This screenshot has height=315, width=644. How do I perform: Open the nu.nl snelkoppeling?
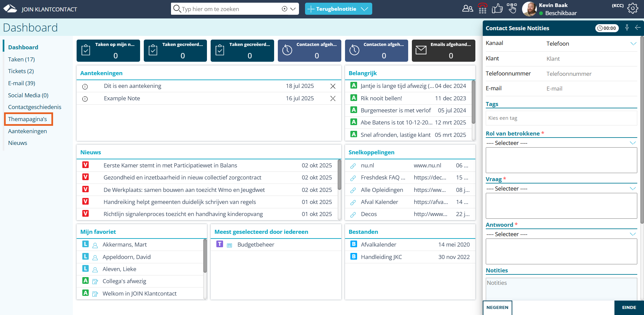[x=367, y=165]
